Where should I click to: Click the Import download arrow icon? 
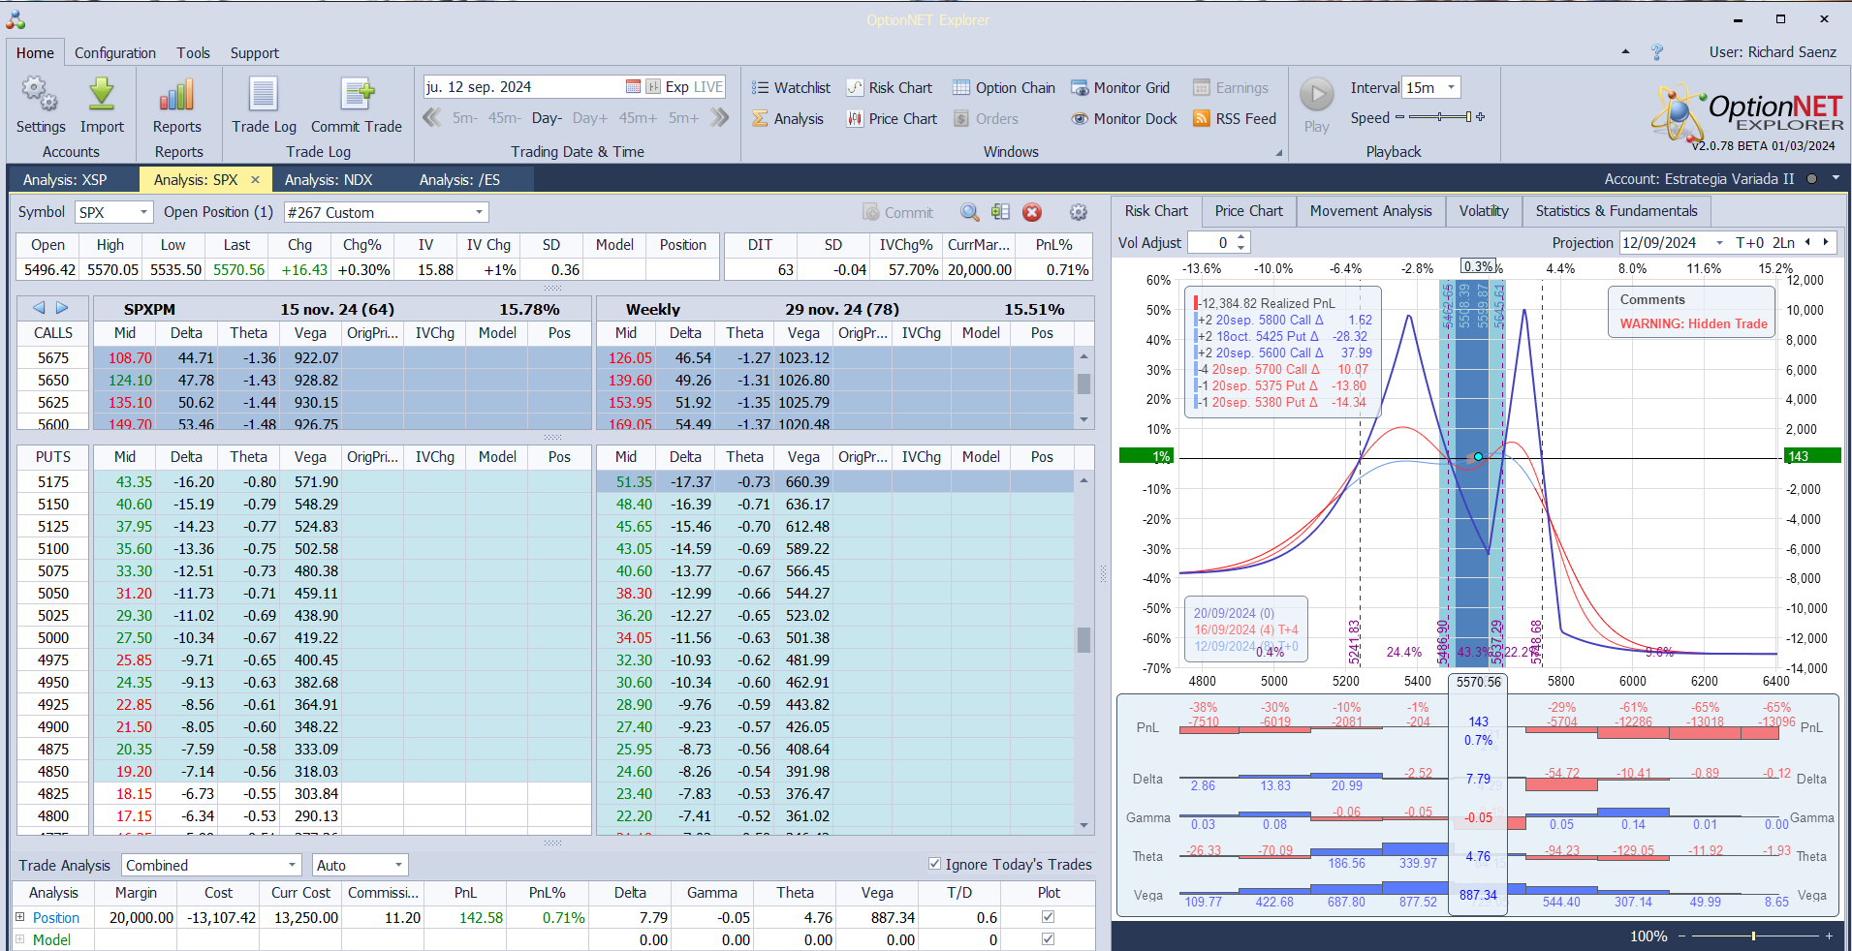pos(102,95)
